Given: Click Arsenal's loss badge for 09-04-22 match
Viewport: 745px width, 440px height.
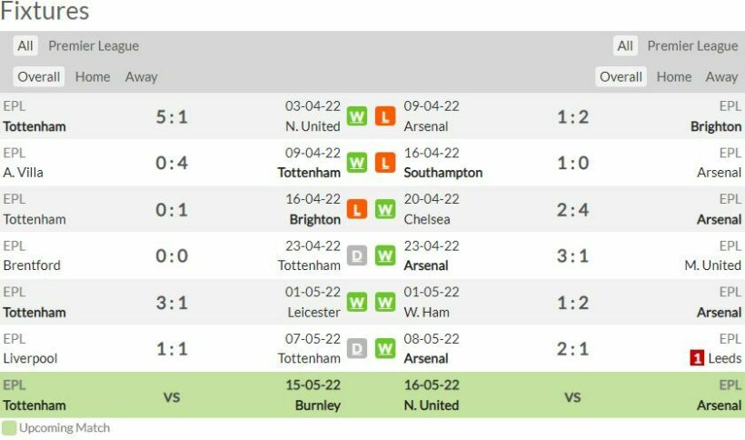Looking at the screenshot, I should [x=385, y=116].
